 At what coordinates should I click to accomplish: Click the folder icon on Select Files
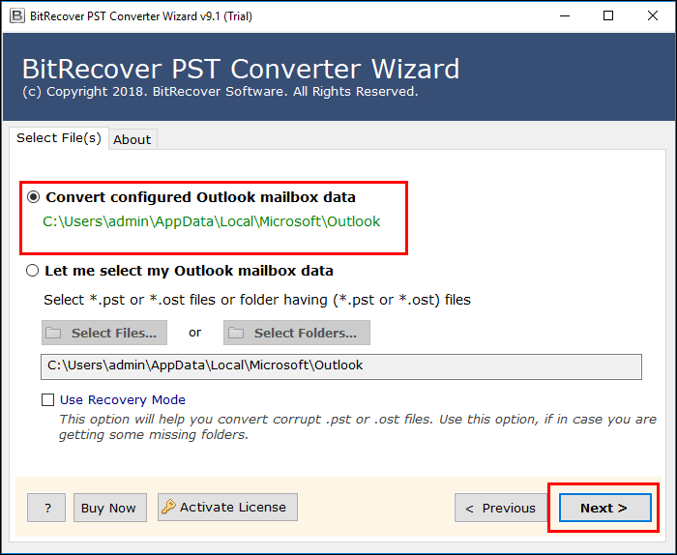click(x=54, y=334)
